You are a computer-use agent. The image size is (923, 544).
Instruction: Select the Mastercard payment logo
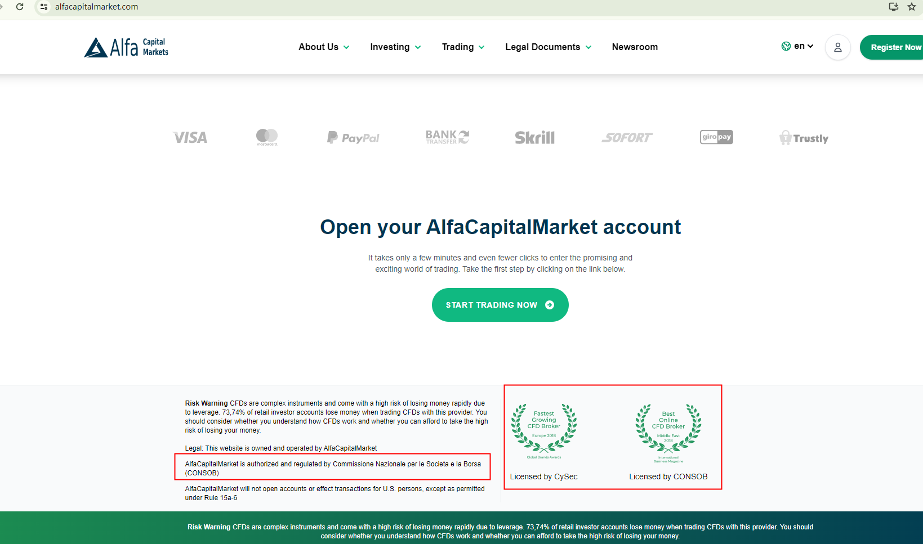pos(267,137)
